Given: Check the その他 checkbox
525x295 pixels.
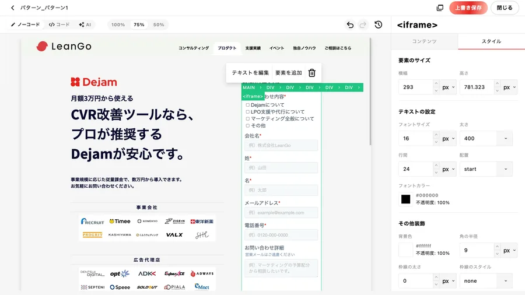Looking at the screenshot, I should [x=248, y=126].
